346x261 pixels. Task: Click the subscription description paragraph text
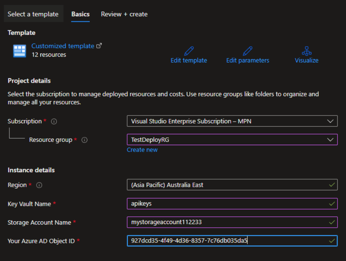(x=163, y=98)
